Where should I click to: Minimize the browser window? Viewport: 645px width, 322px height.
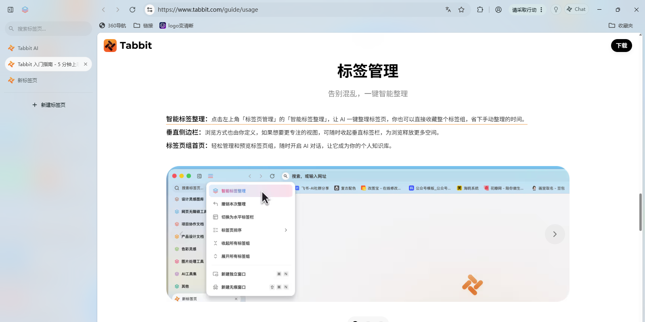(x=599, y=10)
